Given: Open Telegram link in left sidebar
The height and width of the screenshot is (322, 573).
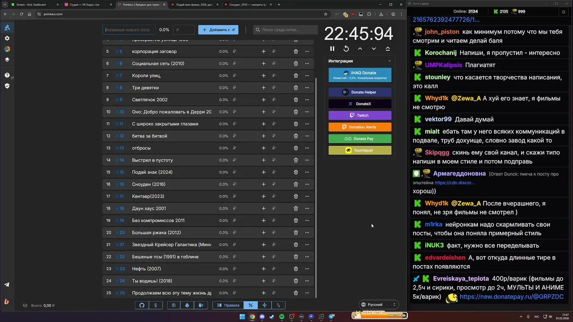Looking at the screenshot, I should [7, 284].
